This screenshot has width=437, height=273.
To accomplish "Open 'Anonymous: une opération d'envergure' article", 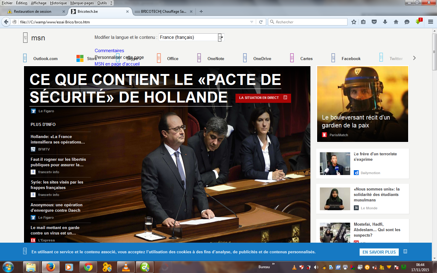I will [56, 207].
